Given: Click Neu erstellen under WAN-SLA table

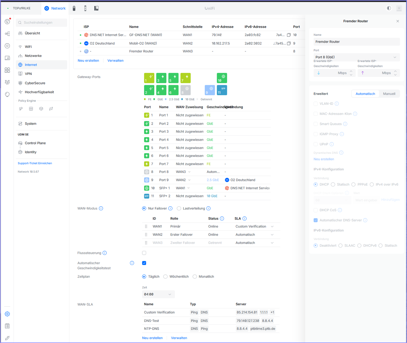Looking at the screenshot, I should click(x=152, y=338).
